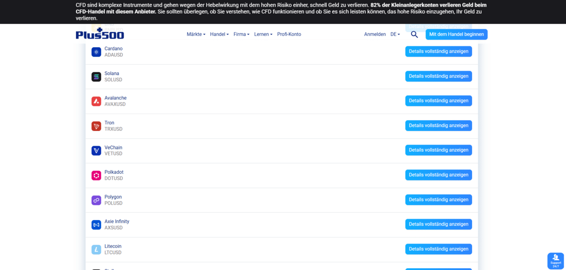Click the LTCUSD ticker symbol
This screenshot has width=566, height=270.
(113, 253)
